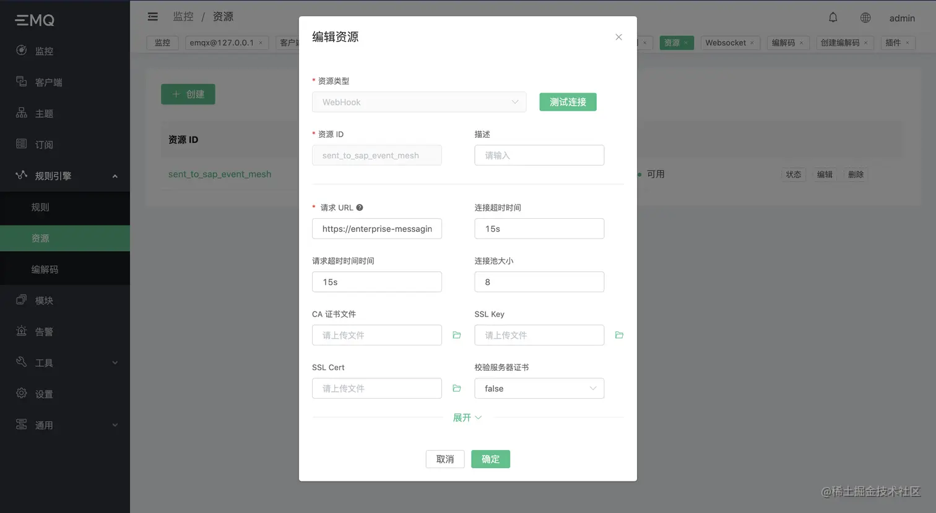The height and width of the screenshot is (513, 936).
Task: Click 监控 in the breadcrumb
Action: pyautogui.click(x=183, y=17)
